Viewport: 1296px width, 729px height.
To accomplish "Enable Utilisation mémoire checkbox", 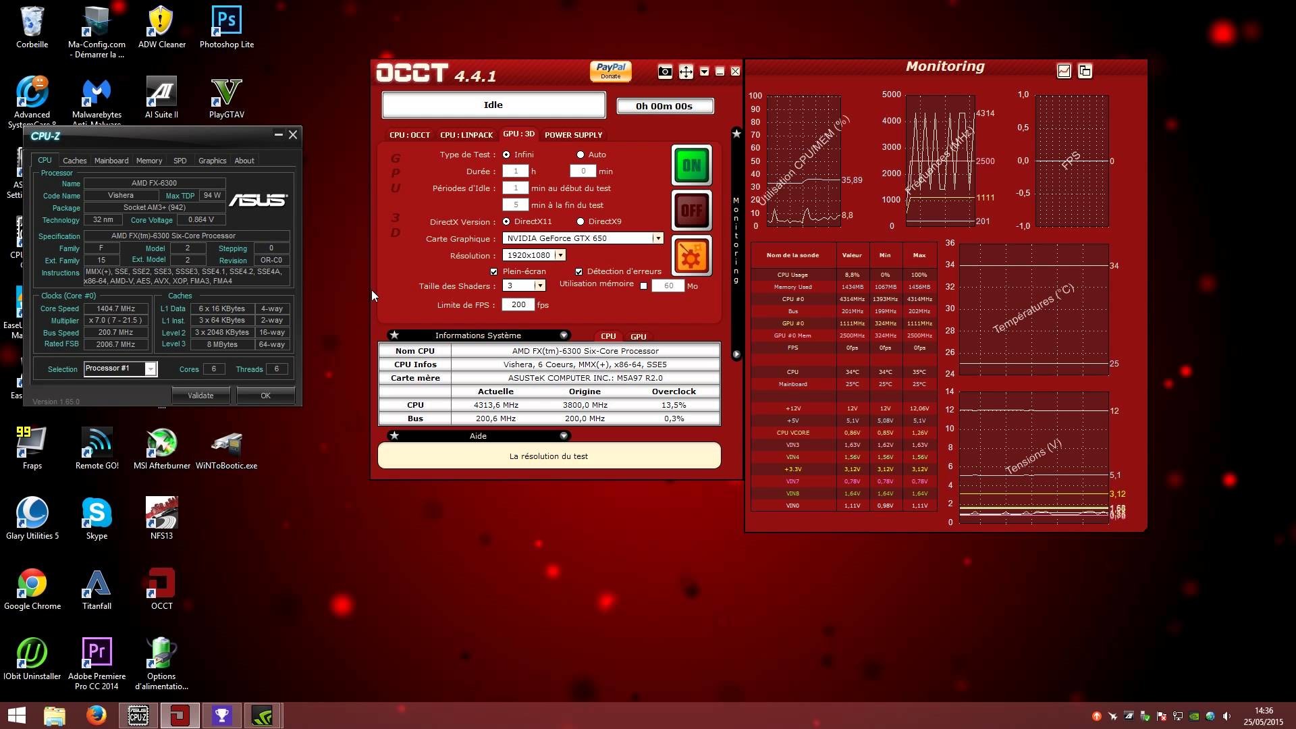I will coord(643,286).
